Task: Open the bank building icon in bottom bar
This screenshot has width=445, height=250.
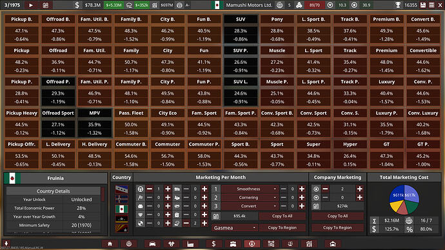Action: point(309,244)
